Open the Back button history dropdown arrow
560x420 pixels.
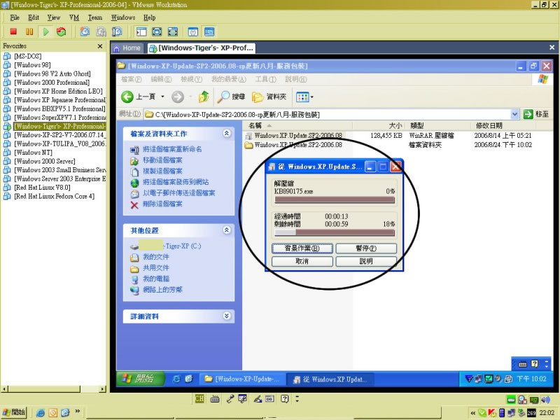(162, 97)
